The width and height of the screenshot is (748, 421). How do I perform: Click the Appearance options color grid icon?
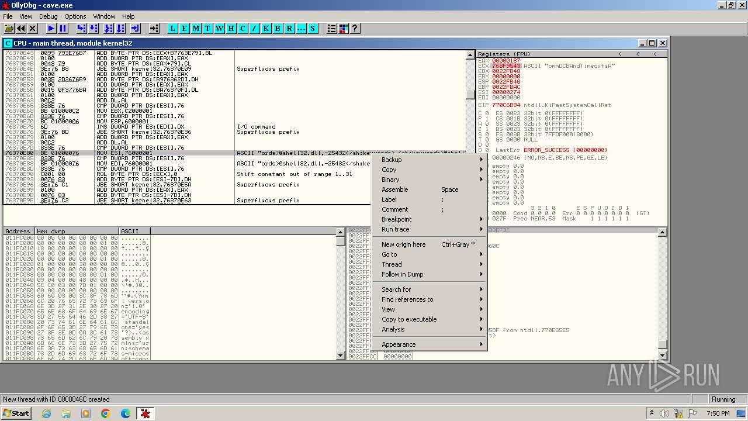click(343, 28)
